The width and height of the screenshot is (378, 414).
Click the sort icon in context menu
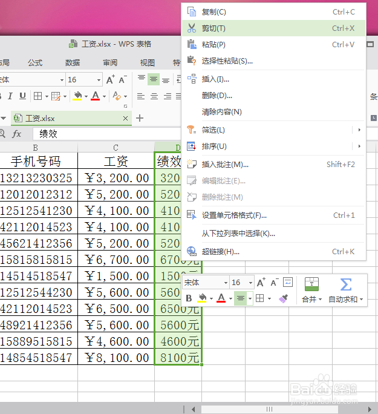(192, 146)
